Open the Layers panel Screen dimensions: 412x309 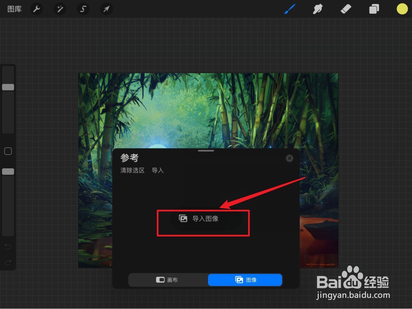[374, 9]
